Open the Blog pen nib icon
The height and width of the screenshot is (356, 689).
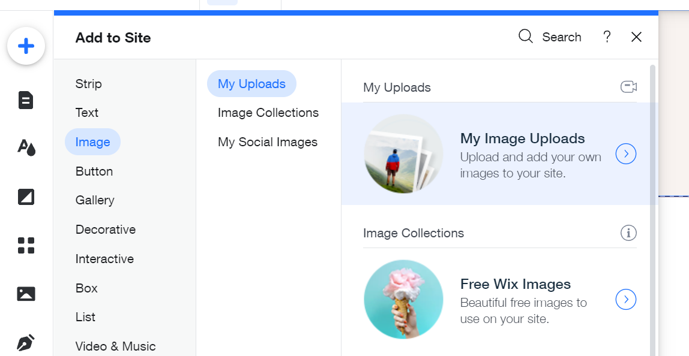26,343
